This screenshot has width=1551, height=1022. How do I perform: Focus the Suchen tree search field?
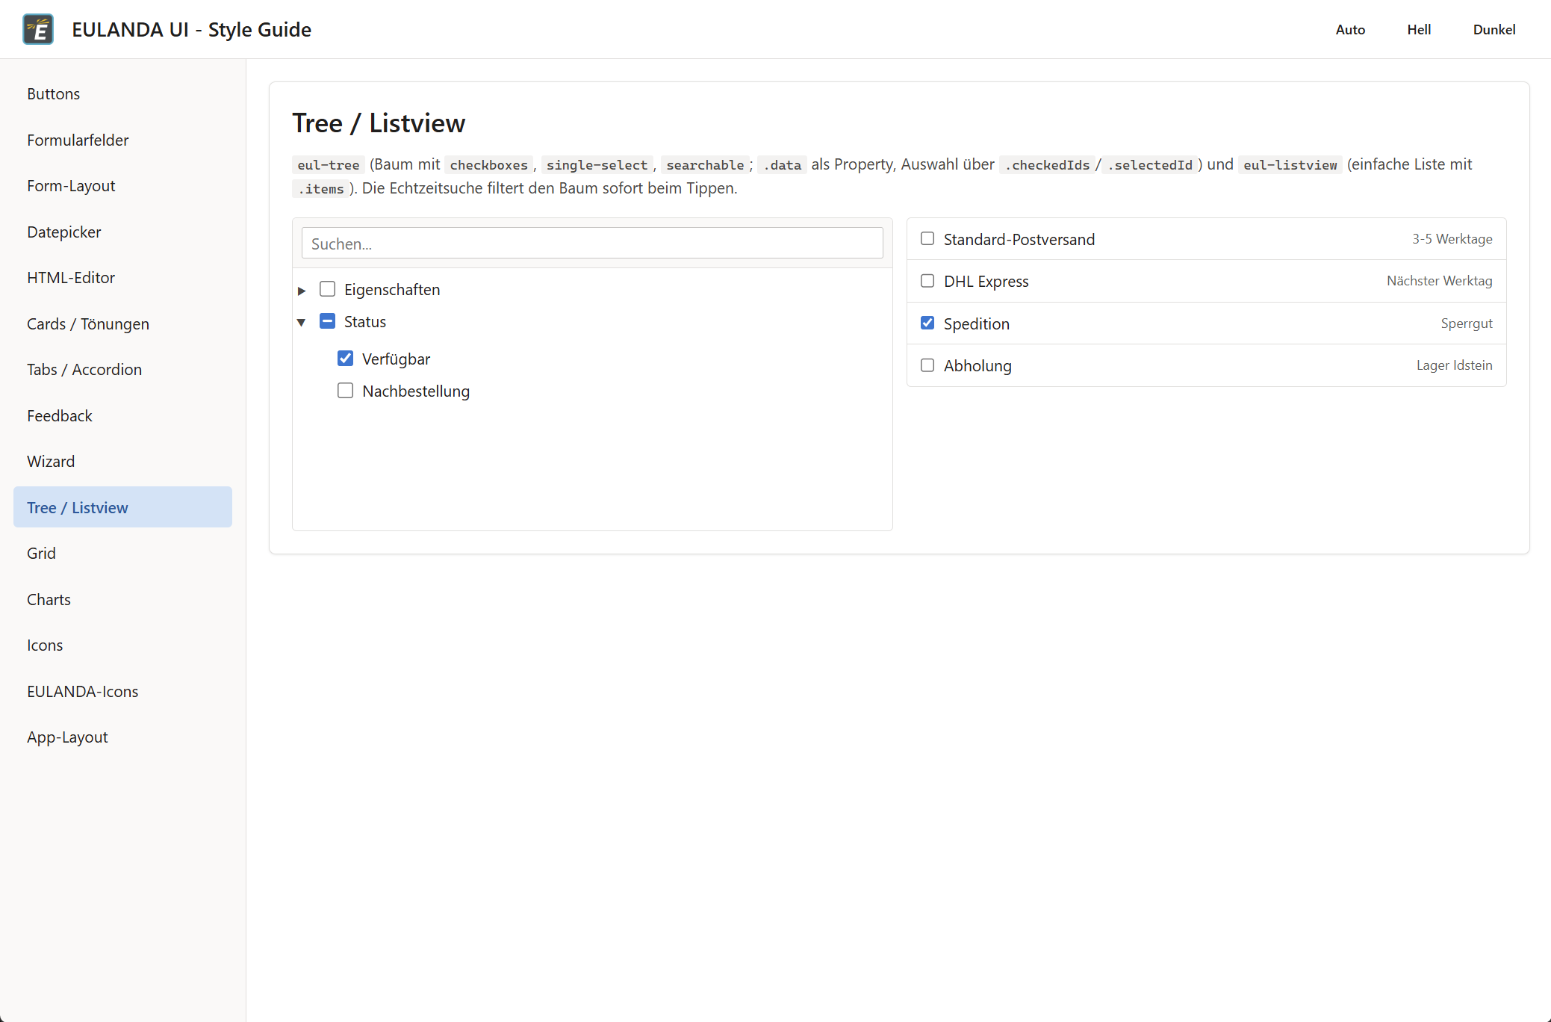(592, 244)
